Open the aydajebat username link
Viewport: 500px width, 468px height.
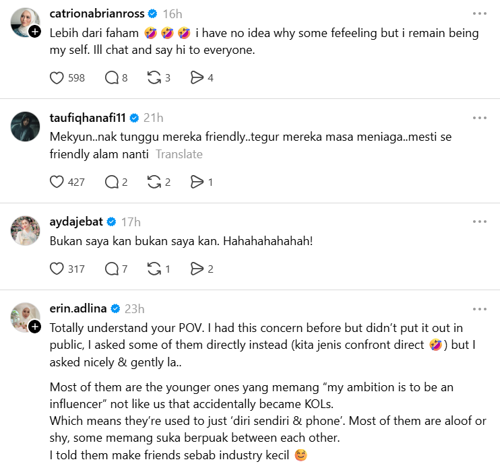76,222
